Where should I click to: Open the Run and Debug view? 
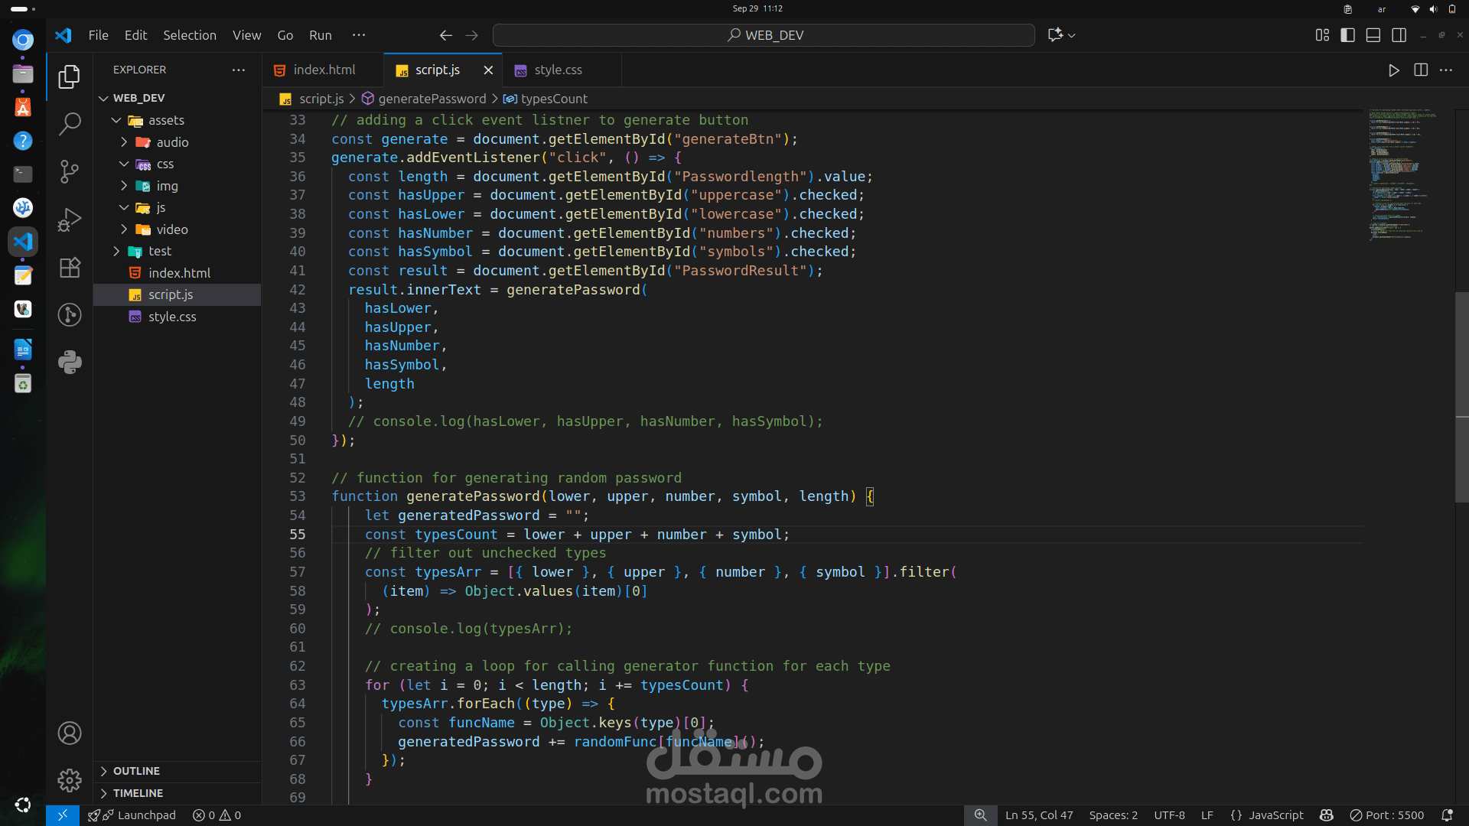pyautogui.click(x=70, y=220)
